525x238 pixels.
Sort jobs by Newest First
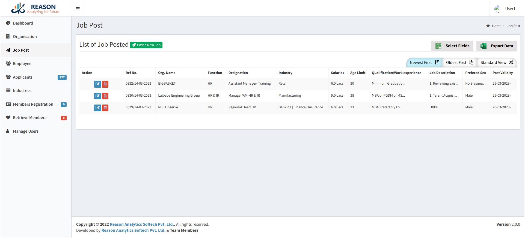424,63
